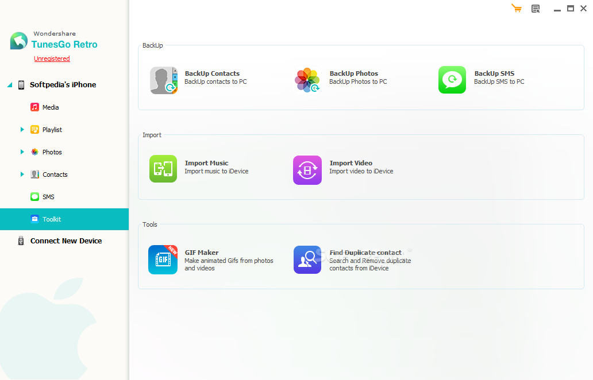Click the Import Music title

click(x=206, y=163)
